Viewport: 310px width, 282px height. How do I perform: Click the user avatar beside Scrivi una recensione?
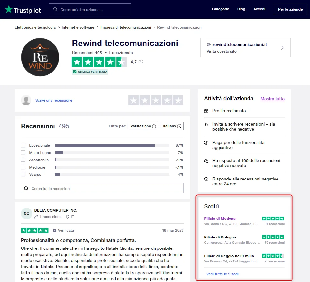click(26, 100)
